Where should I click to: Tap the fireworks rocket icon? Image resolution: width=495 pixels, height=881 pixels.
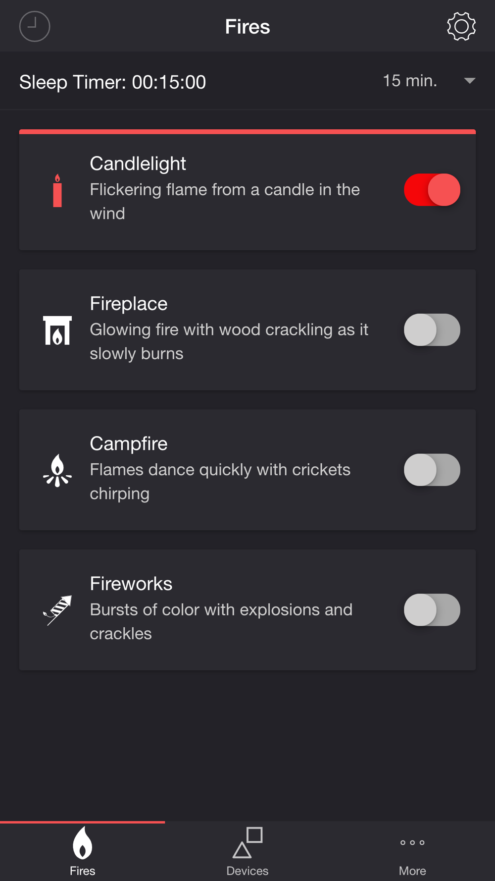[x=57, y=610]
